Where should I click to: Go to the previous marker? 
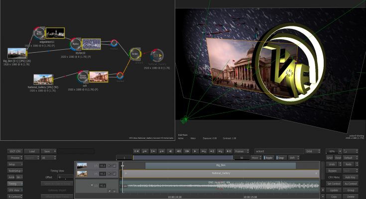click(161, 151)
